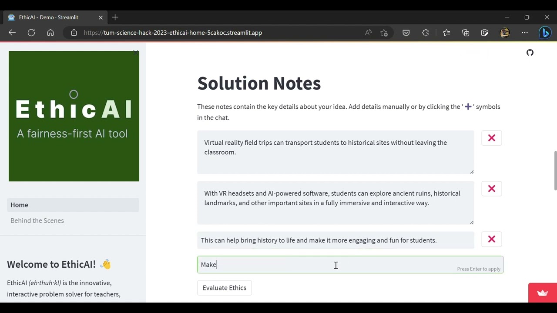Viewport: 557px width, 313px height.
Task: Open the Extensions puzzle icon
Action: click(x=426, y=33)
